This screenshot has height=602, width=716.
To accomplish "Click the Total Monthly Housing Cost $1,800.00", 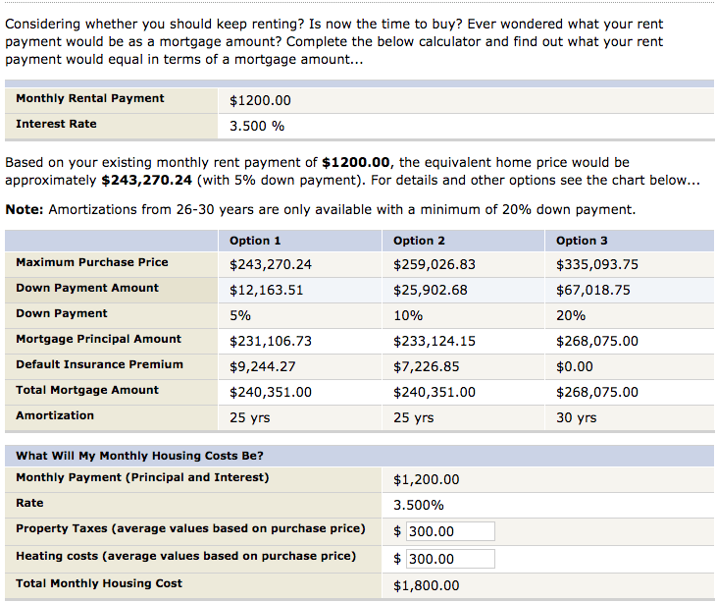I will (x=426, y=586).
